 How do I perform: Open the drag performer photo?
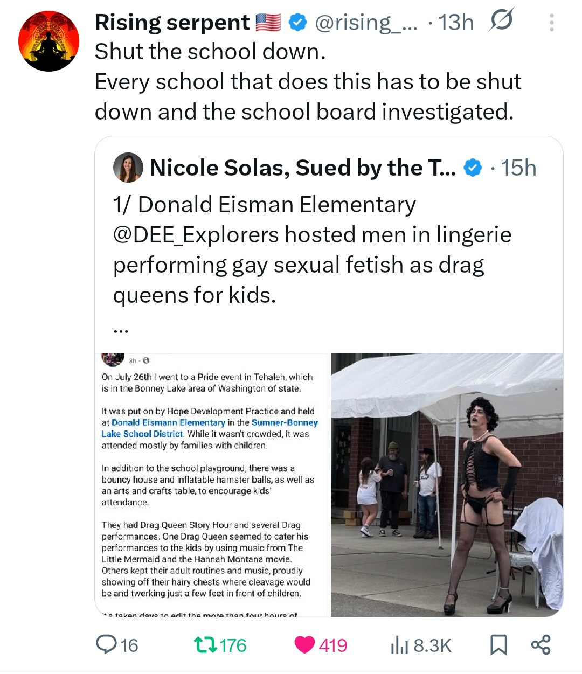pos(447,485)
